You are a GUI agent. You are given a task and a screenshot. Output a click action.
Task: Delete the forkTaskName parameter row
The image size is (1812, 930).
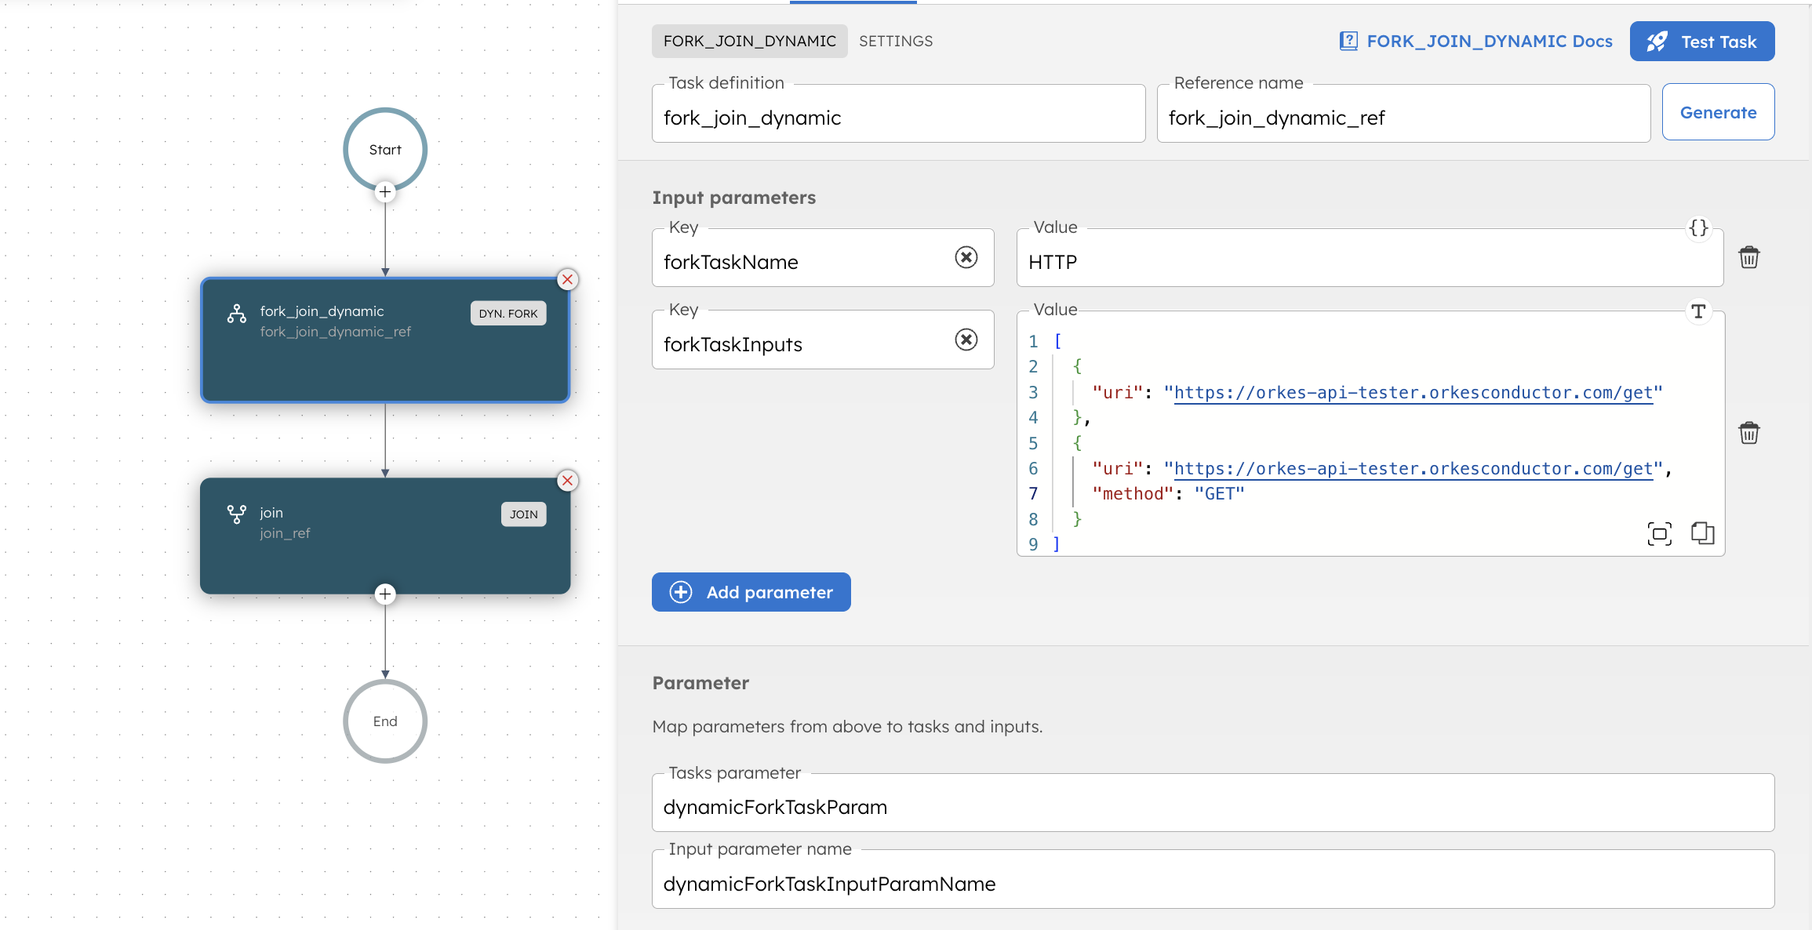1748,256
